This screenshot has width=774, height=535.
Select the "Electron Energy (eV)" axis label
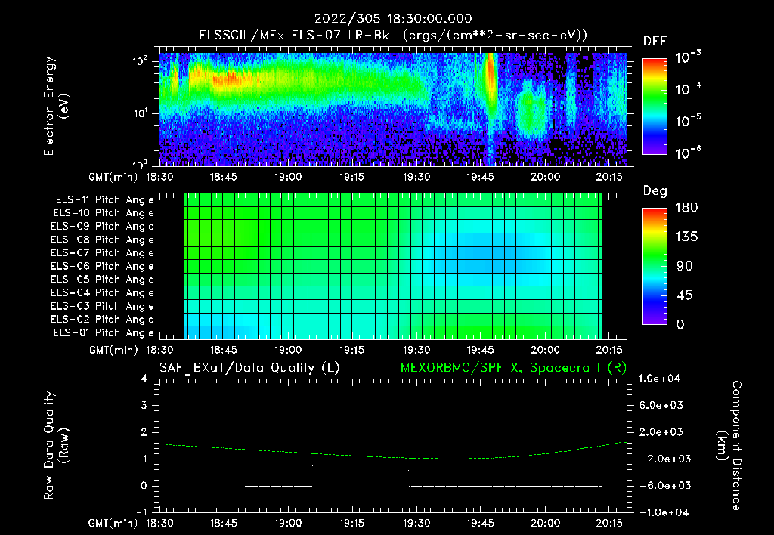(56, 106)
